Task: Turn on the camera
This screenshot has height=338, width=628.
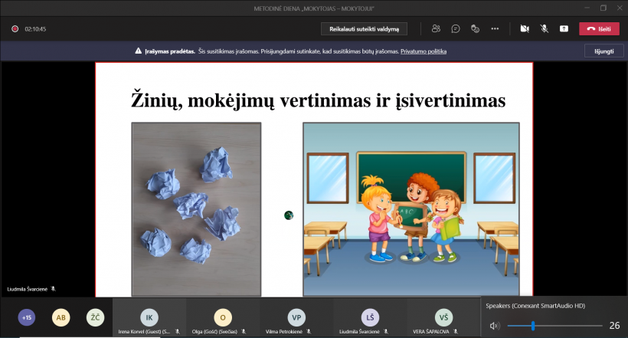Action: (x=525, y=28)
